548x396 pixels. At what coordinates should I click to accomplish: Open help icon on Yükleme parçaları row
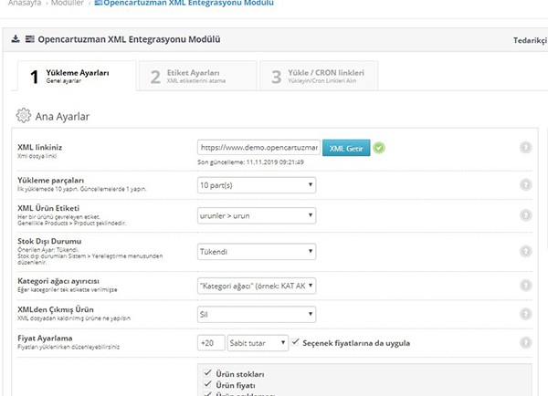point(526,184)
